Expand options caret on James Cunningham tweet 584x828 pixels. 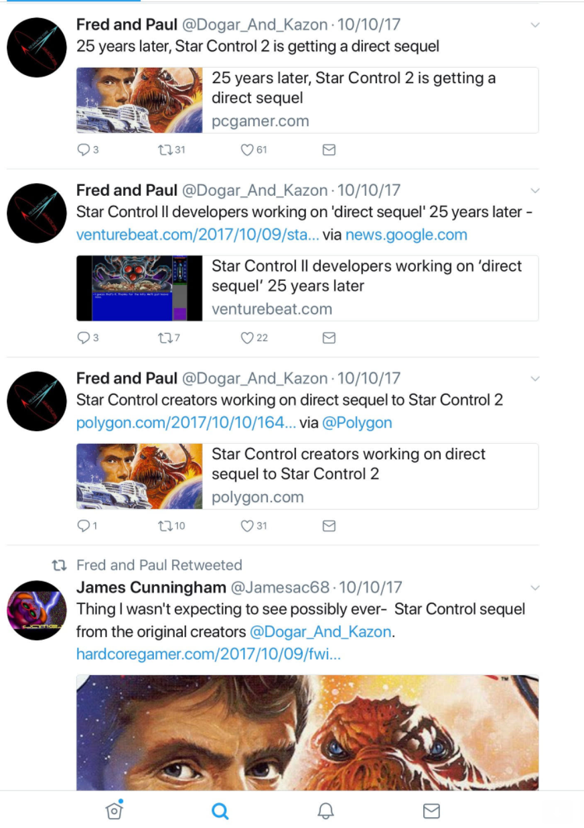[x=534, y=588]
